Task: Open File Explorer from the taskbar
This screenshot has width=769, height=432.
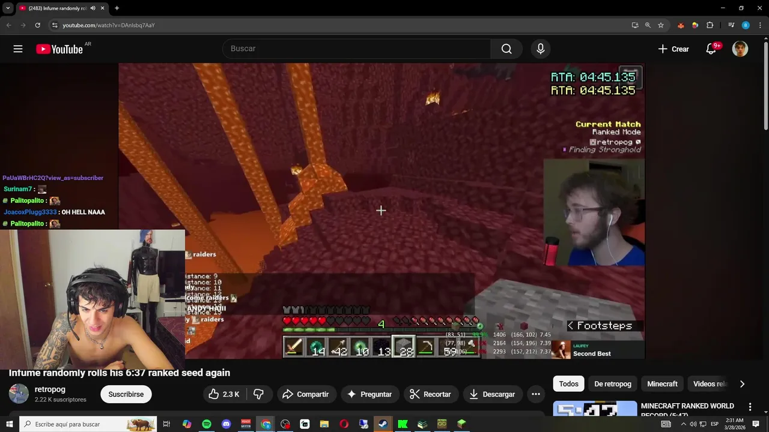Action: [x=324, y=424]
